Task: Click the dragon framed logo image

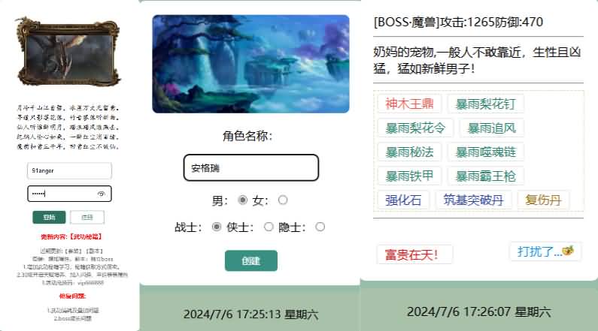Action: (68, 51)
